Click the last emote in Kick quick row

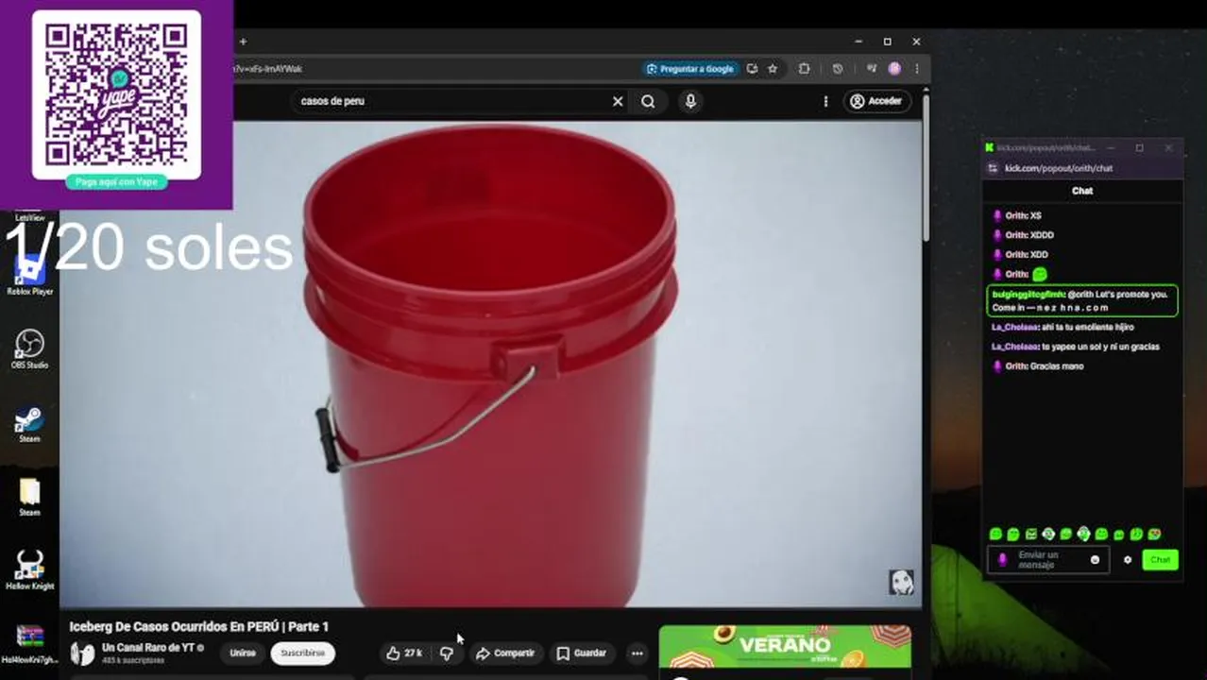pos(1154,535)
